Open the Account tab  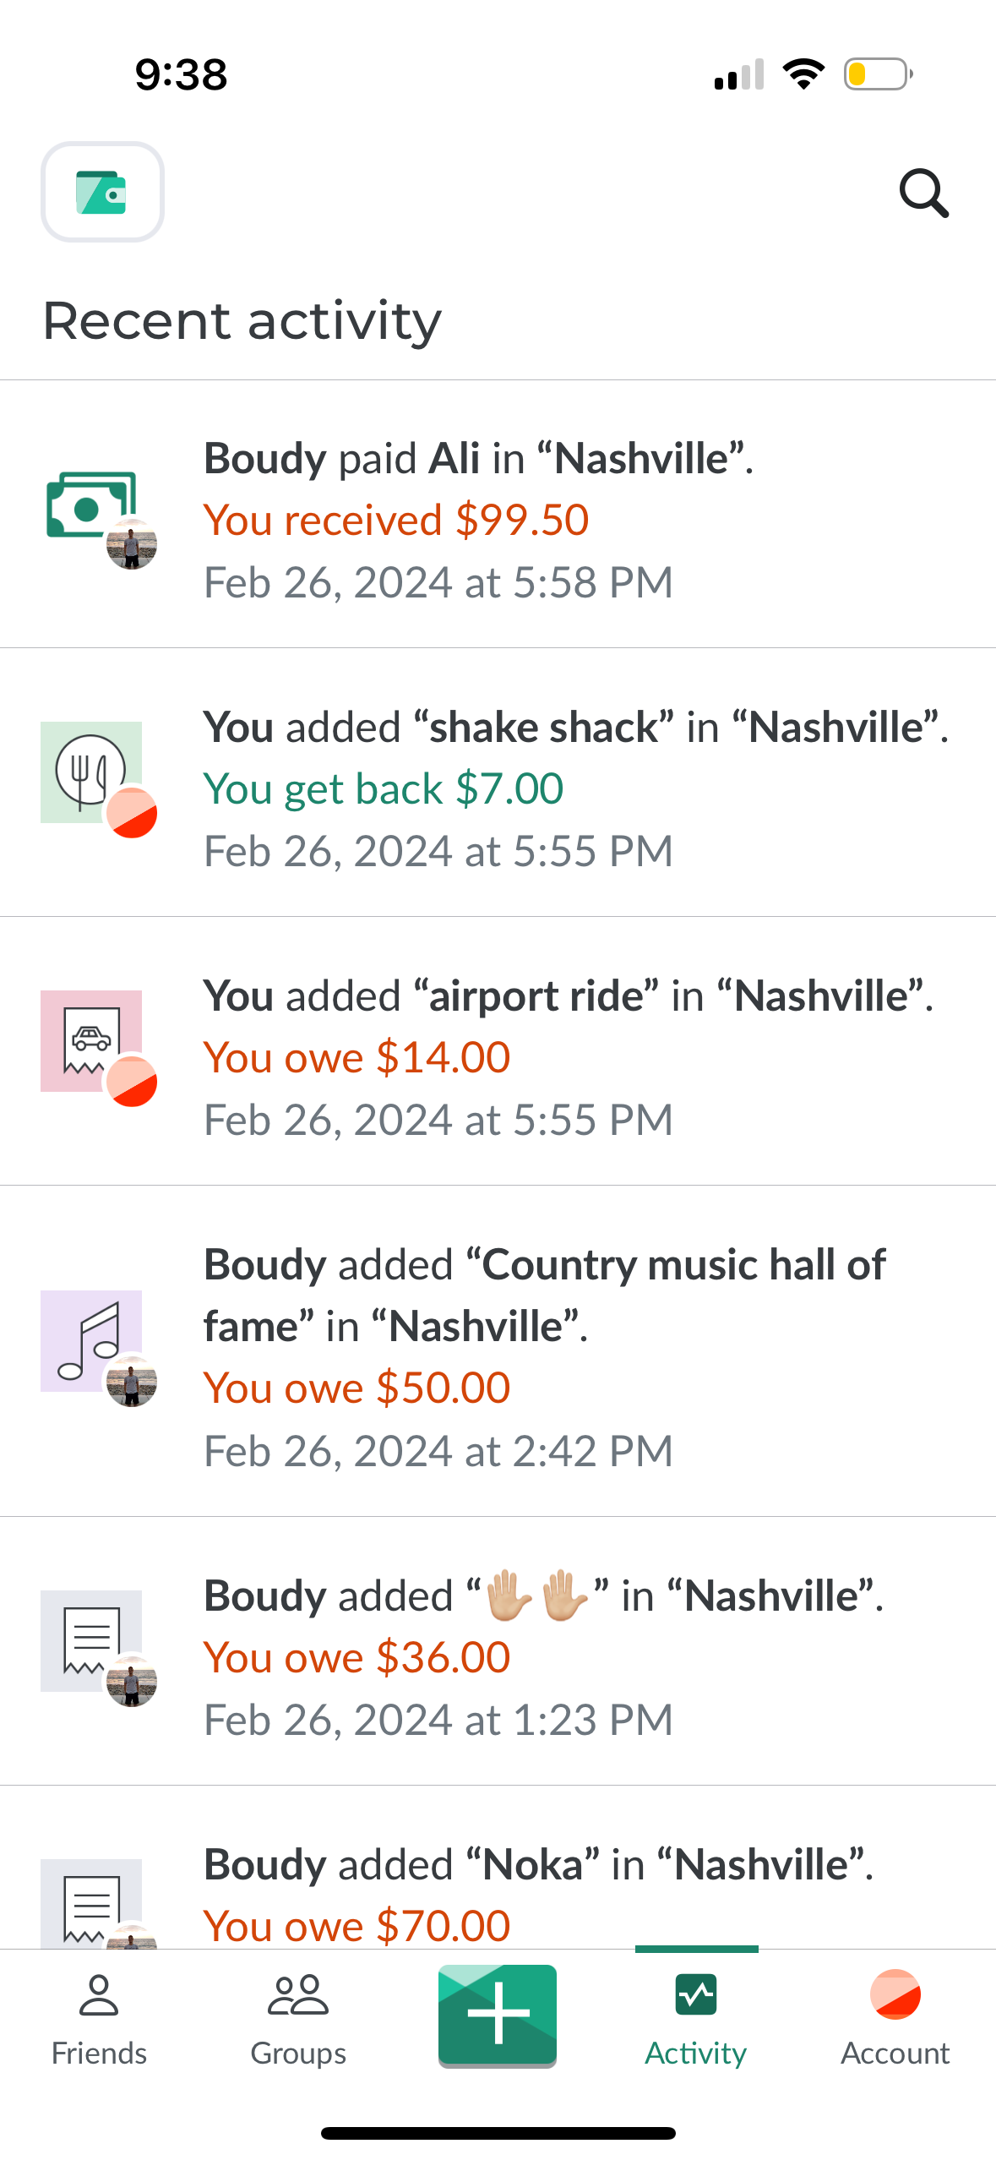click(x=895, y=2018)
